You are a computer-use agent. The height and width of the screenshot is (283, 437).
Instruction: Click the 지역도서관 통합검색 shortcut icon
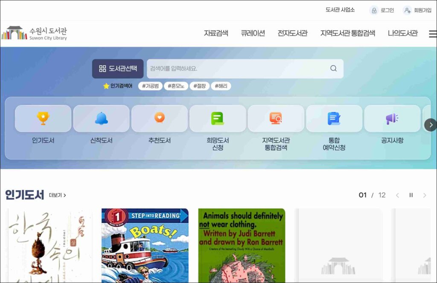coord(276,118)
